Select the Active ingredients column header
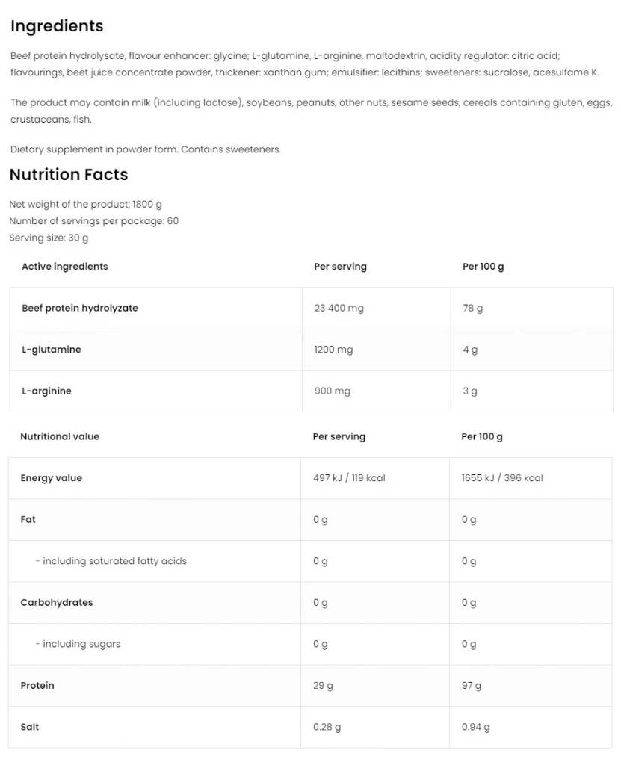621x765 pixels. (65, 267)
